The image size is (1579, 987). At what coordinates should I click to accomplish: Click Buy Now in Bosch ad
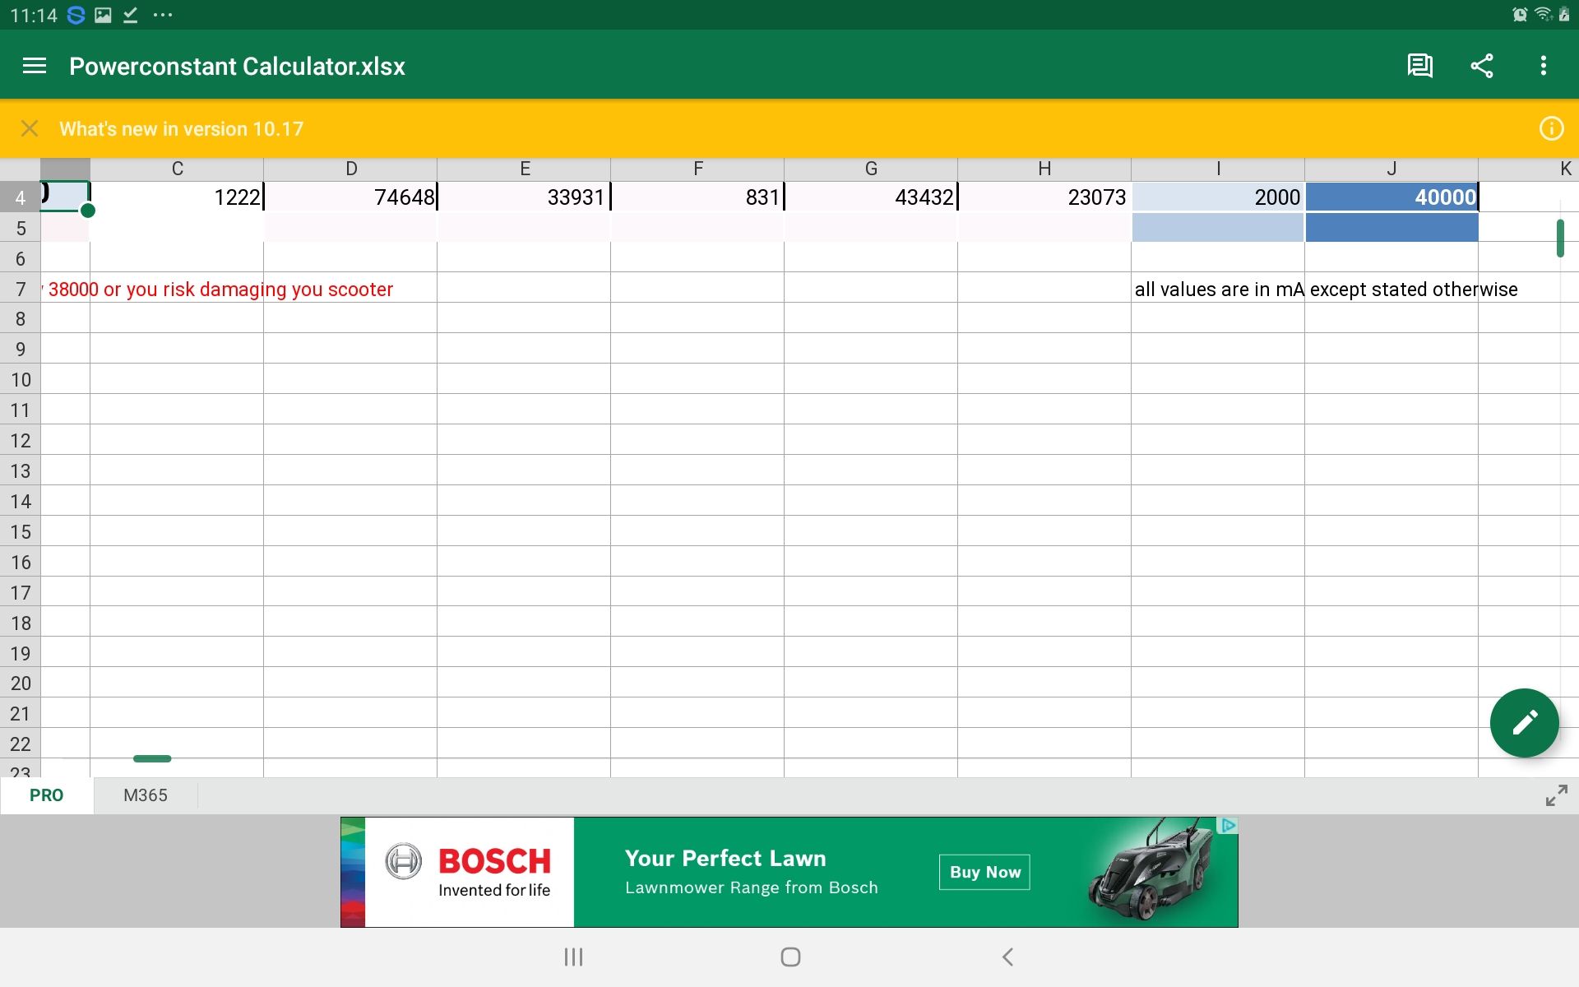point(984,872)
